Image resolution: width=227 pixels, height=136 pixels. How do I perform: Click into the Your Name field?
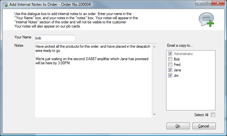coord(54,38)
